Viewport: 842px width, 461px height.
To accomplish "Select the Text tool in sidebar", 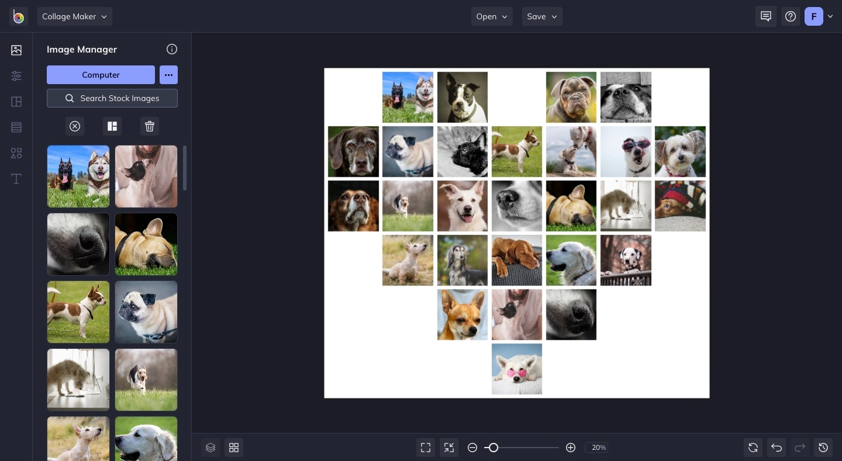I will (16, 179).
